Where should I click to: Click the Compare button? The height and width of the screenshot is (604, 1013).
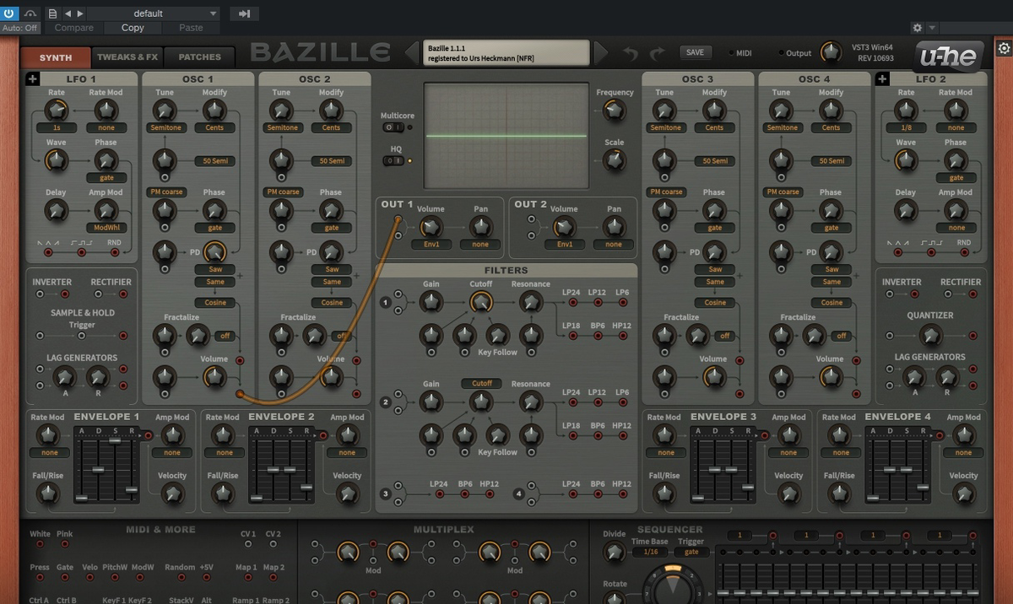click(74, 28)
